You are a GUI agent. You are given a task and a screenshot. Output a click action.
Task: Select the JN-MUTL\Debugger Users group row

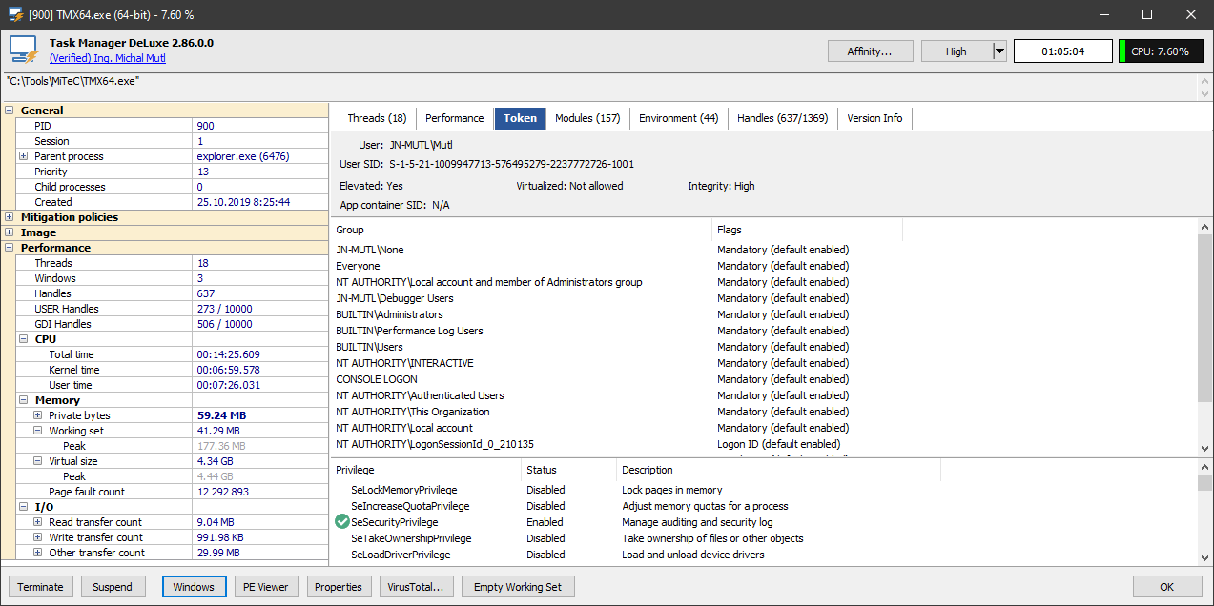764,298
